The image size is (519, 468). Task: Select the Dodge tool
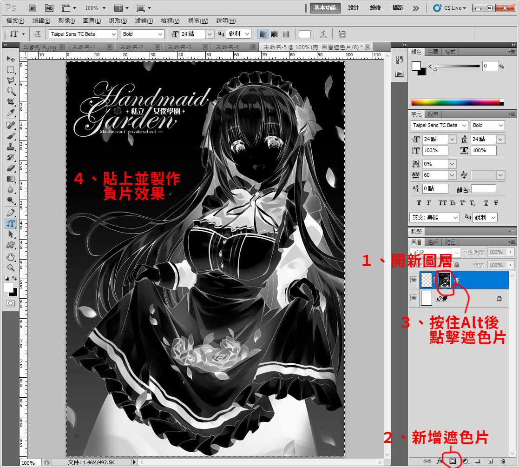[x=11, y=200]
